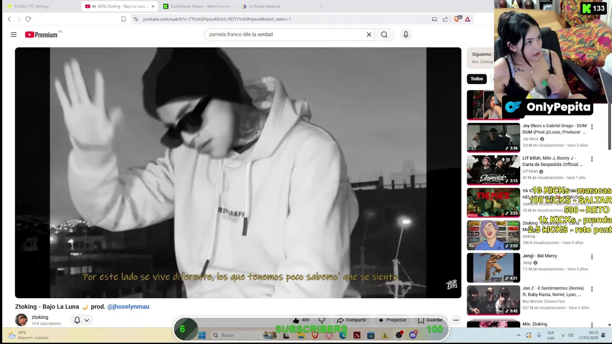Image resolution: width=612 pixels, height=344 pixels.
Task: Like the video with 489 likes
Action: coord(301,320)
